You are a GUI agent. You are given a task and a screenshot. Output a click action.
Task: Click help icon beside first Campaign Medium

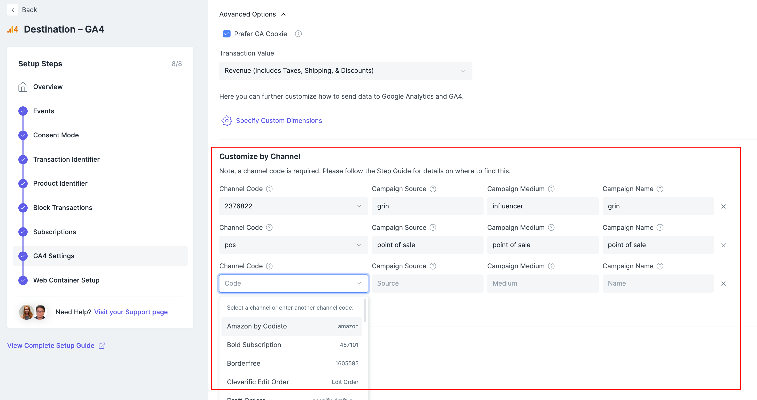point(551,189)
